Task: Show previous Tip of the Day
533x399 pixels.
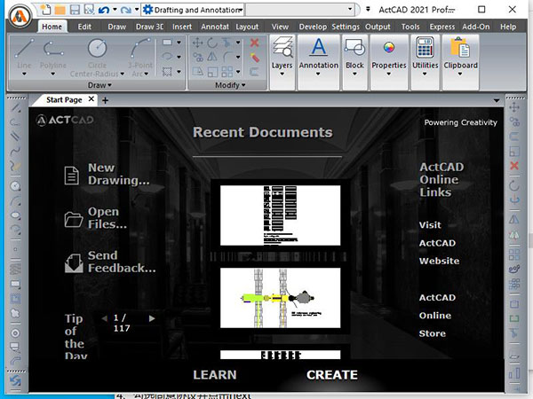Action: (x=104, y=318)
